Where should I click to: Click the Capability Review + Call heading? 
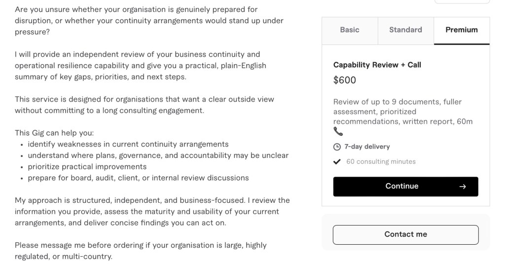pyautogui.click(x=377, y=65)
